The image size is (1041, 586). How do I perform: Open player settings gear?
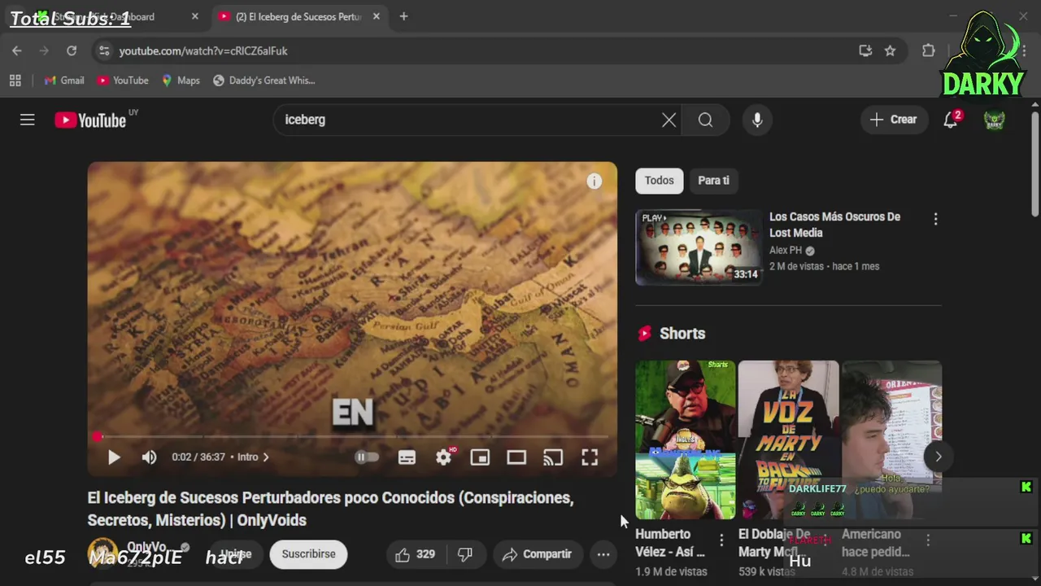click(x=444, y=457)
